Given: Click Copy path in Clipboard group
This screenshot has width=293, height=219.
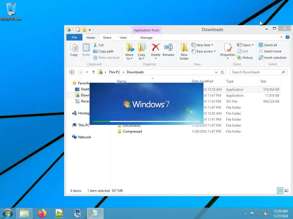Looking at the screenshot, I should click(x=103, y=51).
